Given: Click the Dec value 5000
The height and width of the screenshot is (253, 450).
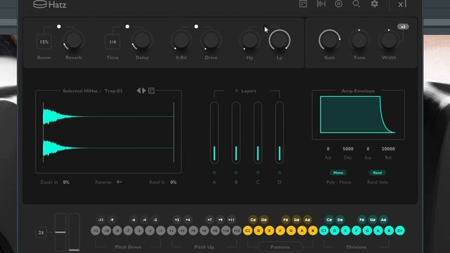Looking at the screenshot, I should click(x=348, y=148).
